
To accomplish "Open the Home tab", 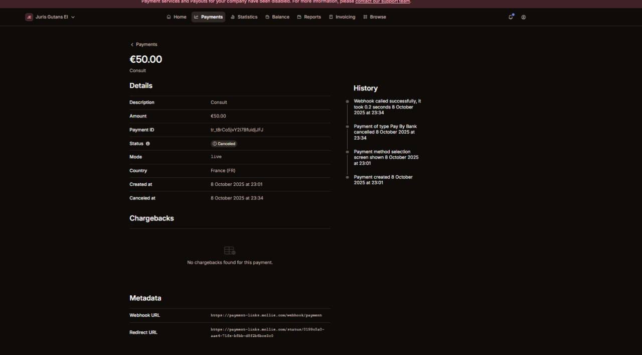I will point(177,17).
